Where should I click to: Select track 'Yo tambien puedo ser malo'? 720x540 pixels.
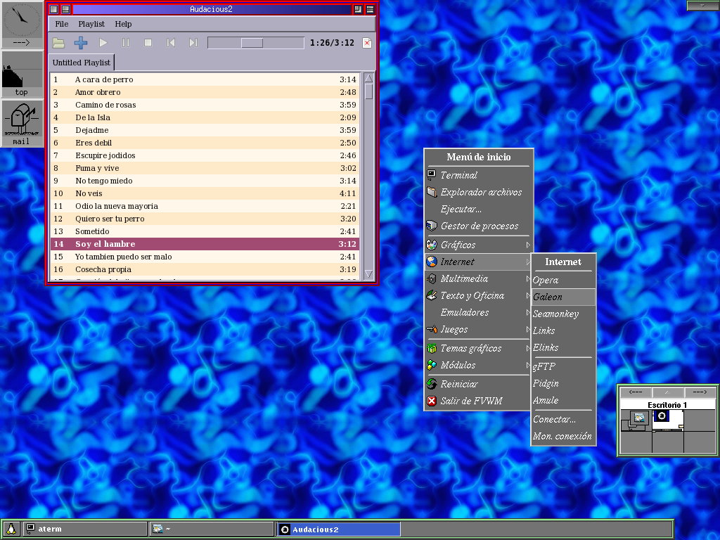coord(205,257)
